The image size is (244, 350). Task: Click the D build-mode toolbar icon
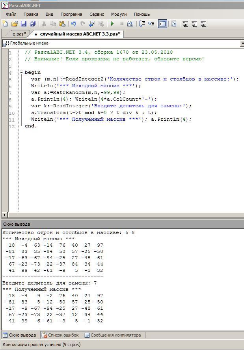click(185, 24)
